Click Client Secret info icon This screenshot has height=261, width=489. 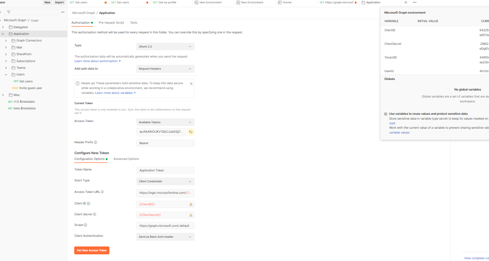pyautogui.click(x=95, y=214)
